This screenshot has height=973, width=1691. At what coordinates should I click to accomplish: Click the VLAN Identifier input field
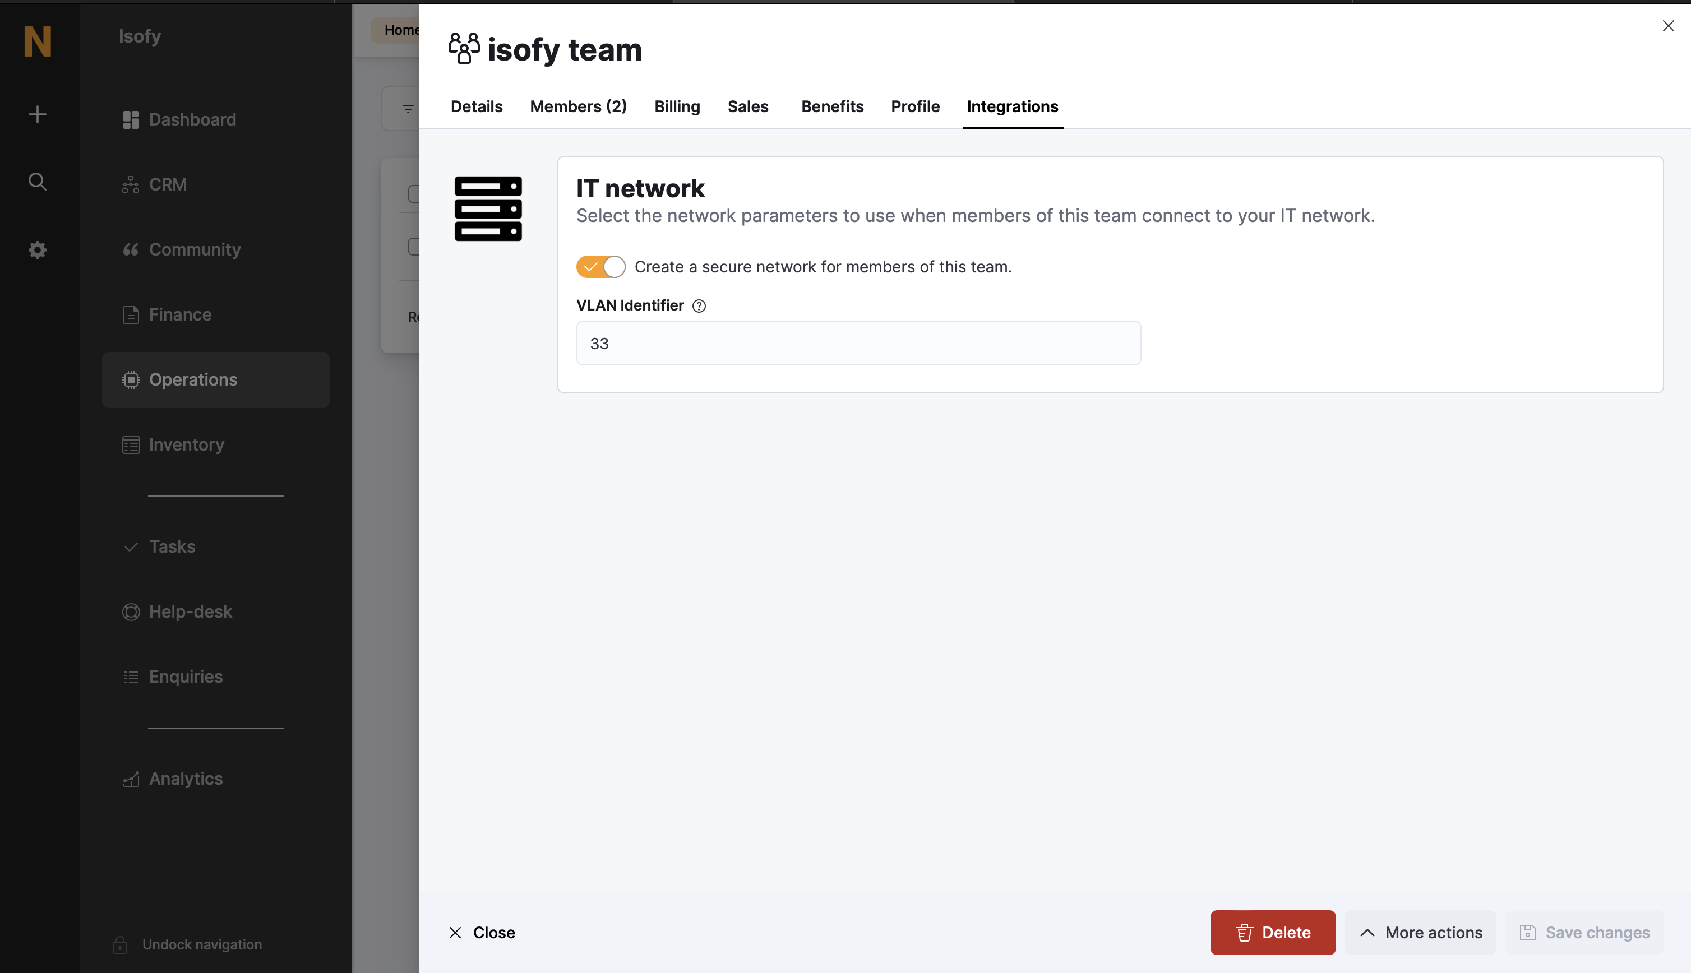(x=858, y=344)
